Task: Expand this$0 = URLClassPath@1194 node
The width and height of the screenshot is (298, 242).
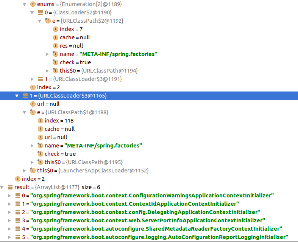Action: click(47, 71)
